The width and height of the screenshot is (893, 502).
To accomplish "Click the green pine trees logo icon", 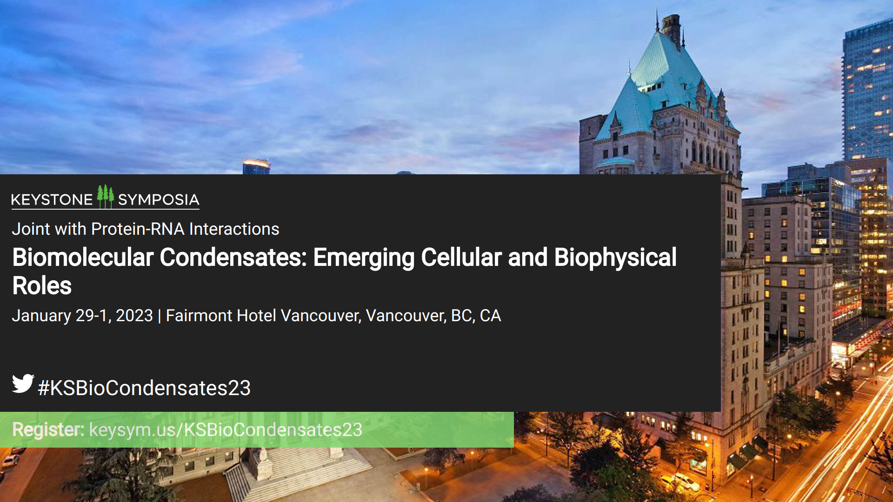I will point(106,197).
